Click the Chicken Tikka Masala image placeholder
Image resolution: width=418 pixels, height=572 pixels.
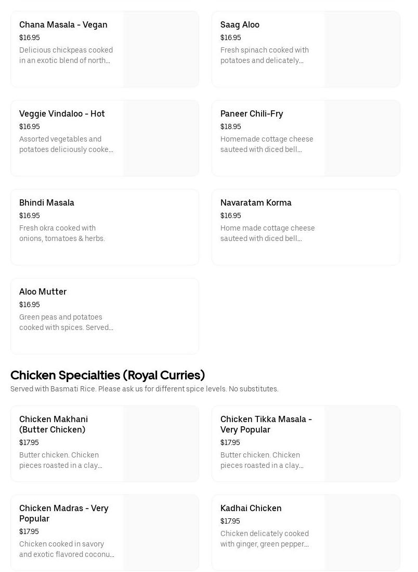tap(362, 444)
